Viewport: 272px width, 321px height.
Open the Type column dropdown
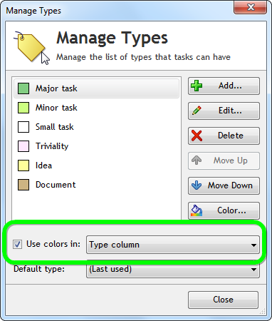point(173,245)
